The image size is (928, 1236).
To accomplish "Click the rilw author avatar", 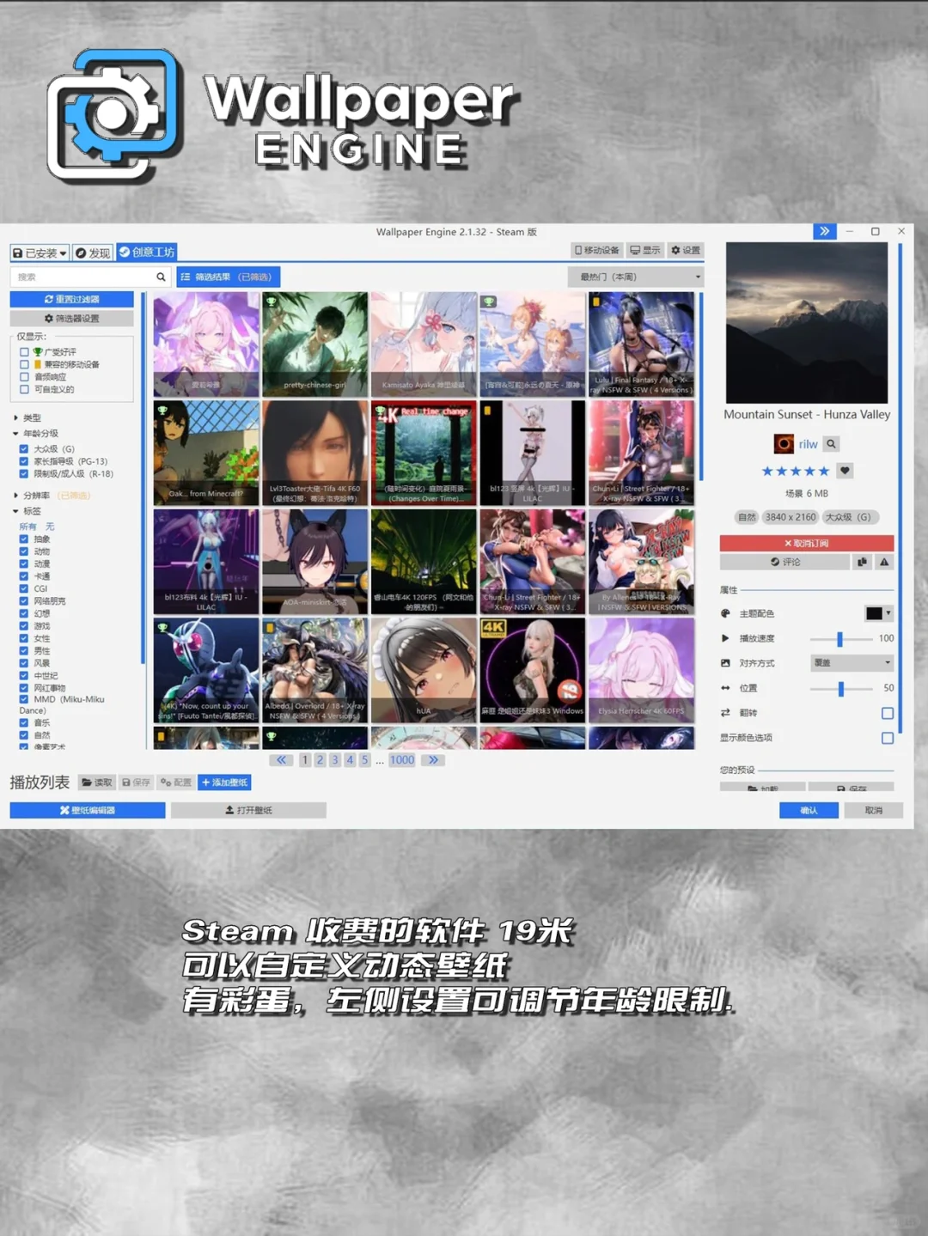I will coord(784,444).
